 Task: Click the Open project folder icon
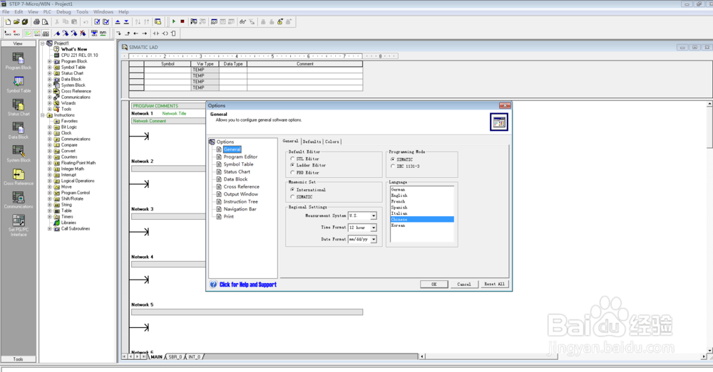pyautogui.click(x=16, y=22)
